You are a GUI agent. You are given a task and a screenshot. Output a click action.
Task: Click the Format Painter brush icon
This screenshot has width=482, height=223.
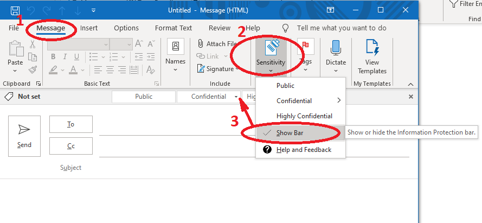[x=33, y=70]
